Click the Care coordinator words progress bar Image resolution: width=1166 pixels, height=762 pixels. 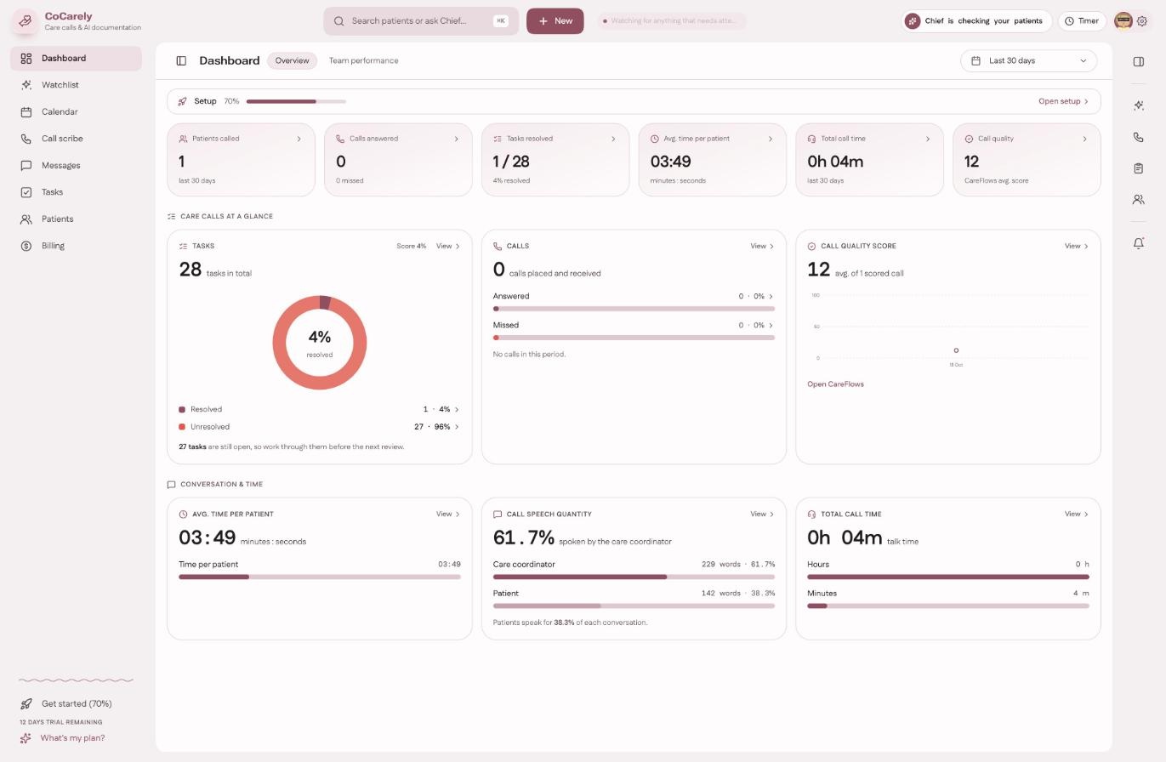634,577
